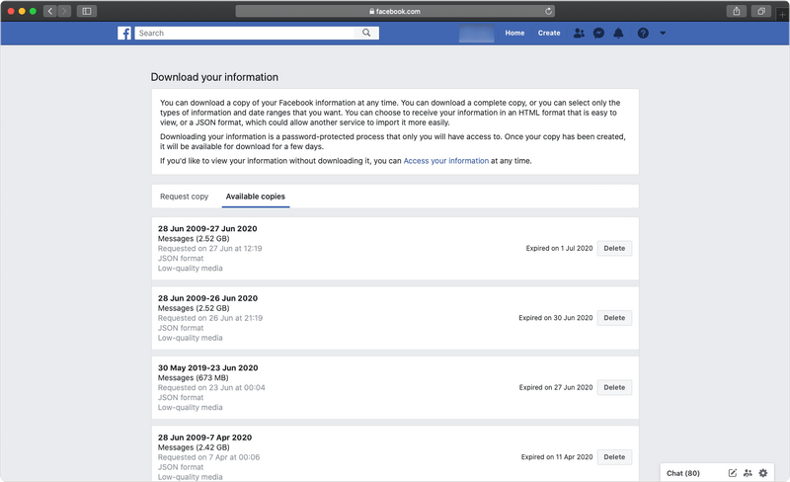Follow the Access your information link
This screenshot has width=790, height=482.
click(x=446, y=161)
